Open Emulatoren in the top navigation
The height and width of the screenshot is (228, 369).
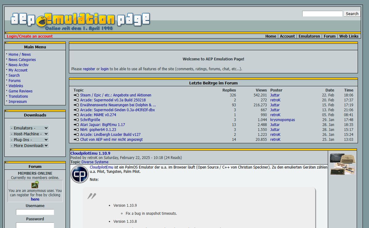coord(309,36)
